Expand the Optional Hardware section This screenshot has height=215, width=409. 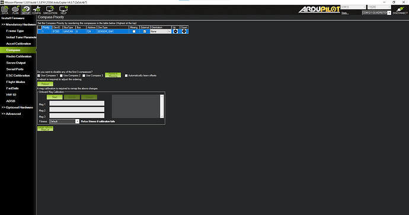(17, 107)
